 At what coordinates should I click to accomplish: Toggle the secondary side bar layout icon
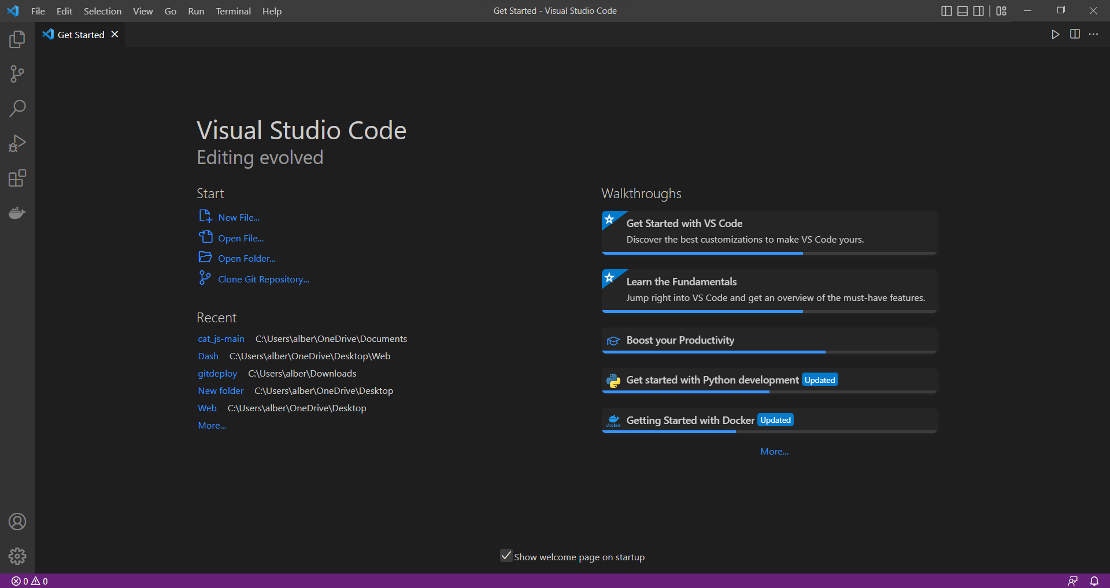click(x=978, y=11)
